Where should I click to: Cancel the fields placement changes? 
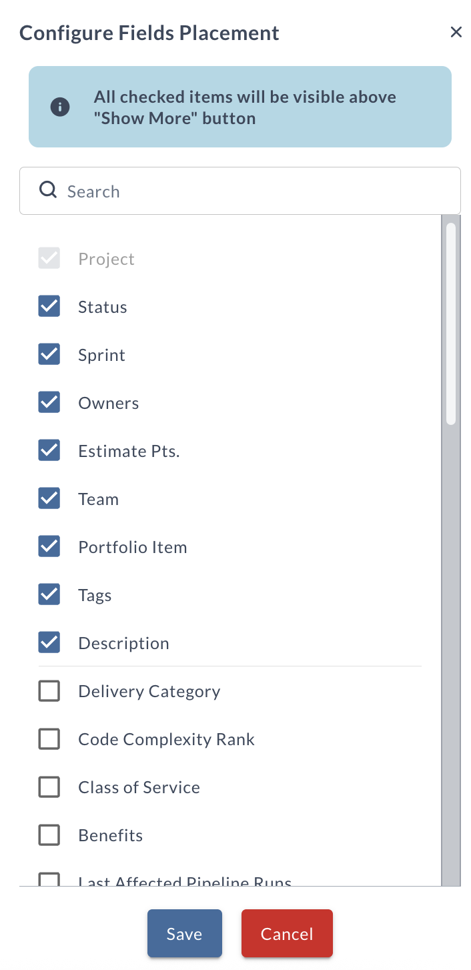click(x=287, y=933)
